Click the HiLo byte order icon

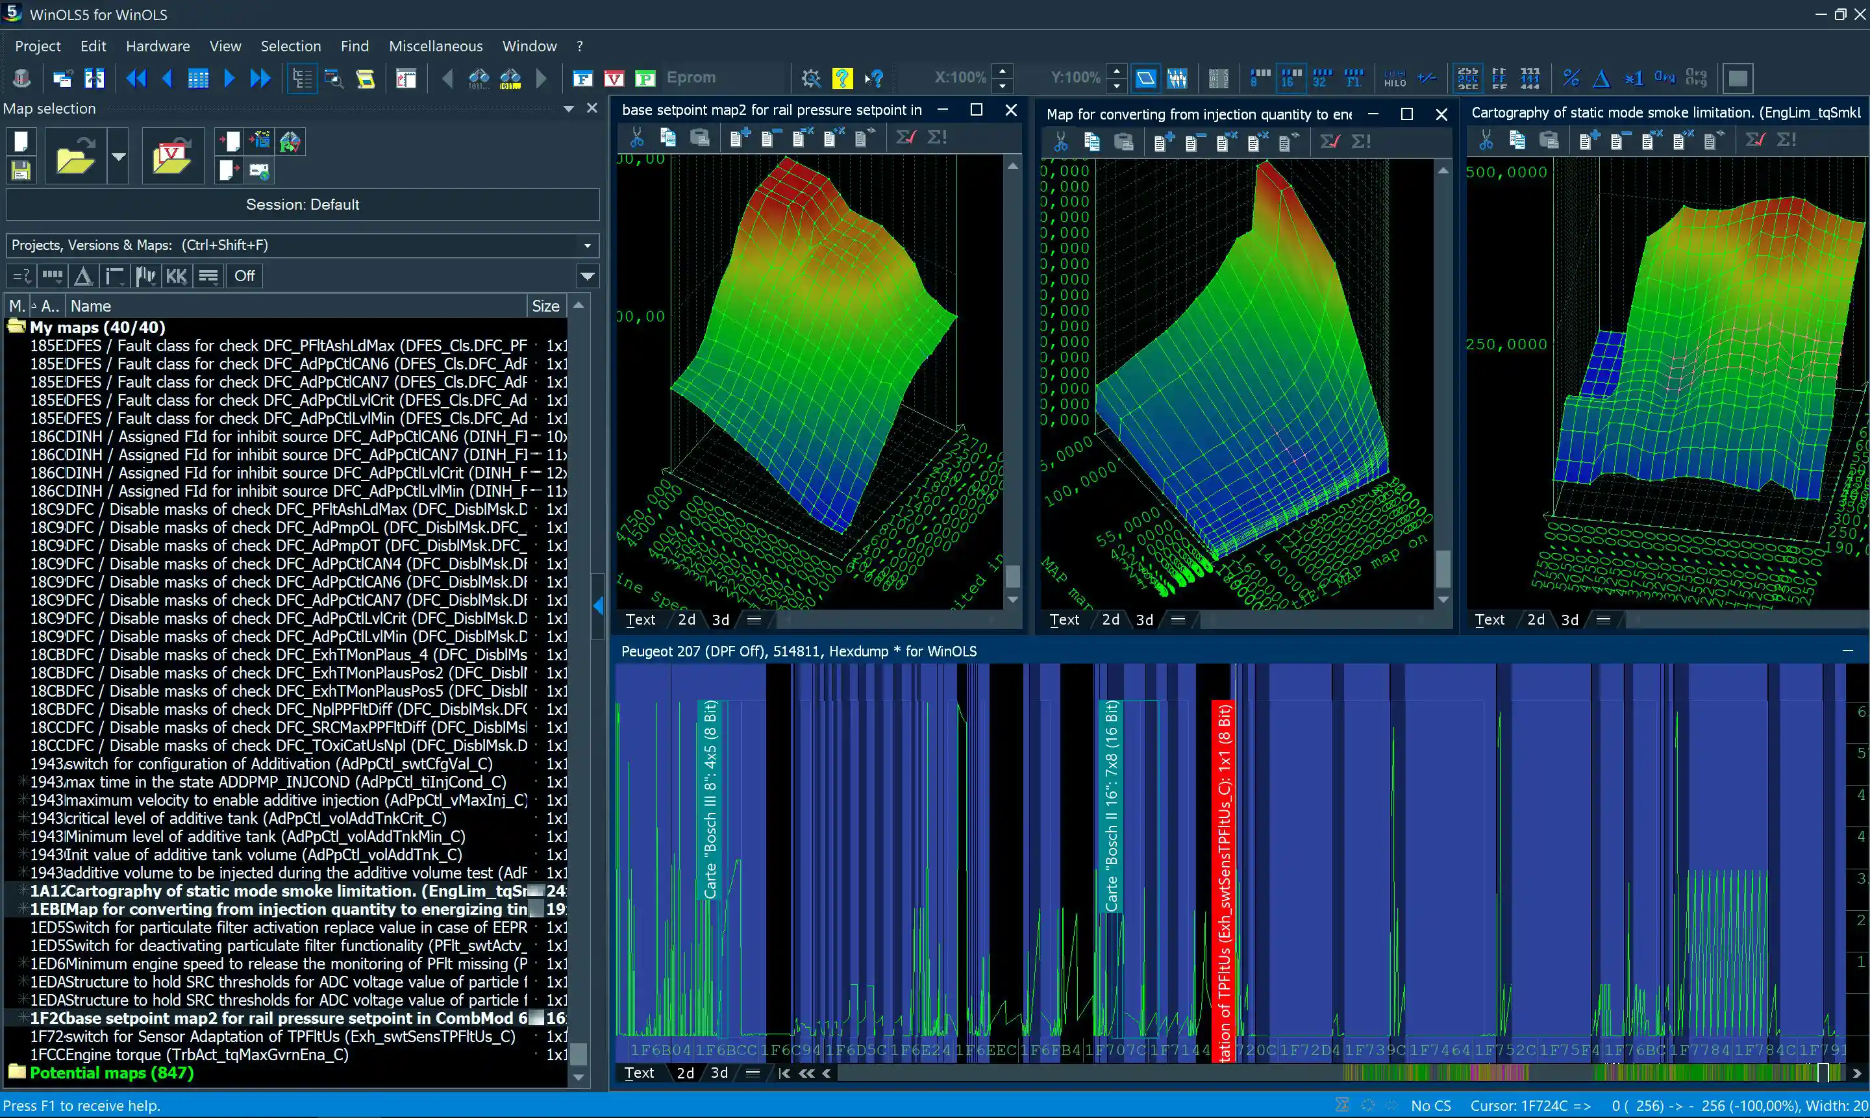[x=1395, y=79]
